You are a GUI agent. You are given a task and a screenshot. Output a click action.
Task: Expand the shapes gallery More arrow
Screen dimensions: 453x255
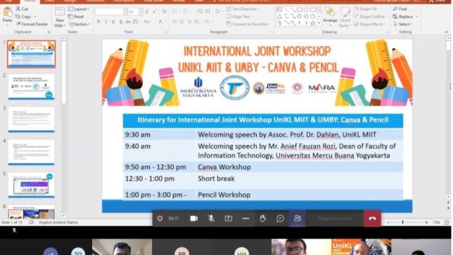coord(319,23)
